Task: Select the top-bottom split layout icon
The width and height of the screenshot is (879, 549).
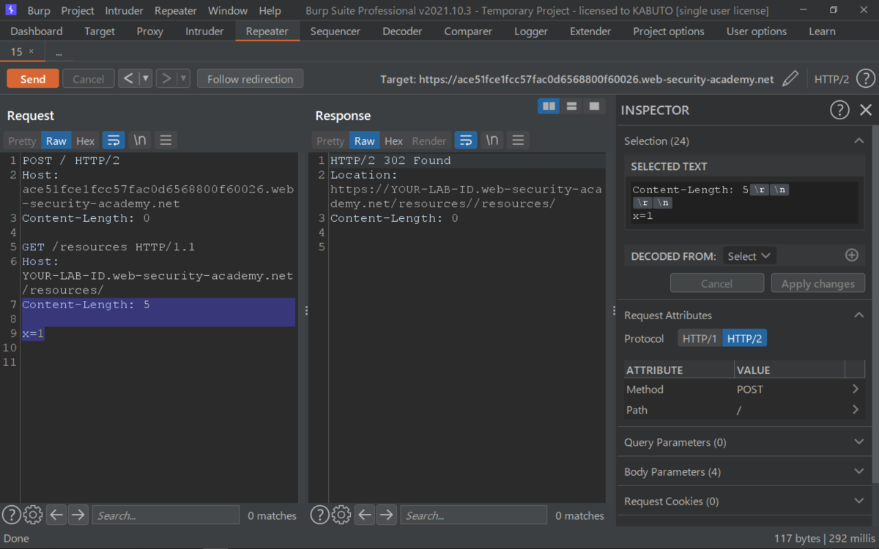Action: tap(571, 107)
